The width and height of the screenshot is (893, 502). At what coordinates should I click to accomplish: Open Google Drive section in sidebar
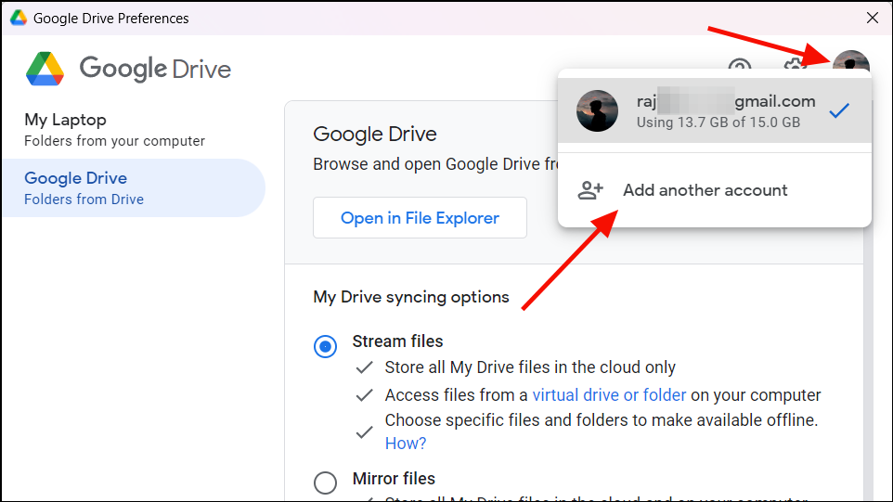(x=134, y=187)
